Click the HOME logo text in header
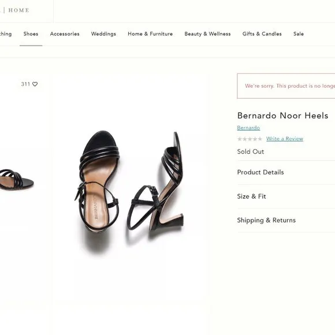The height and width of the screenshot is (335, 335). pyautogui.click(x=19, y=10)
